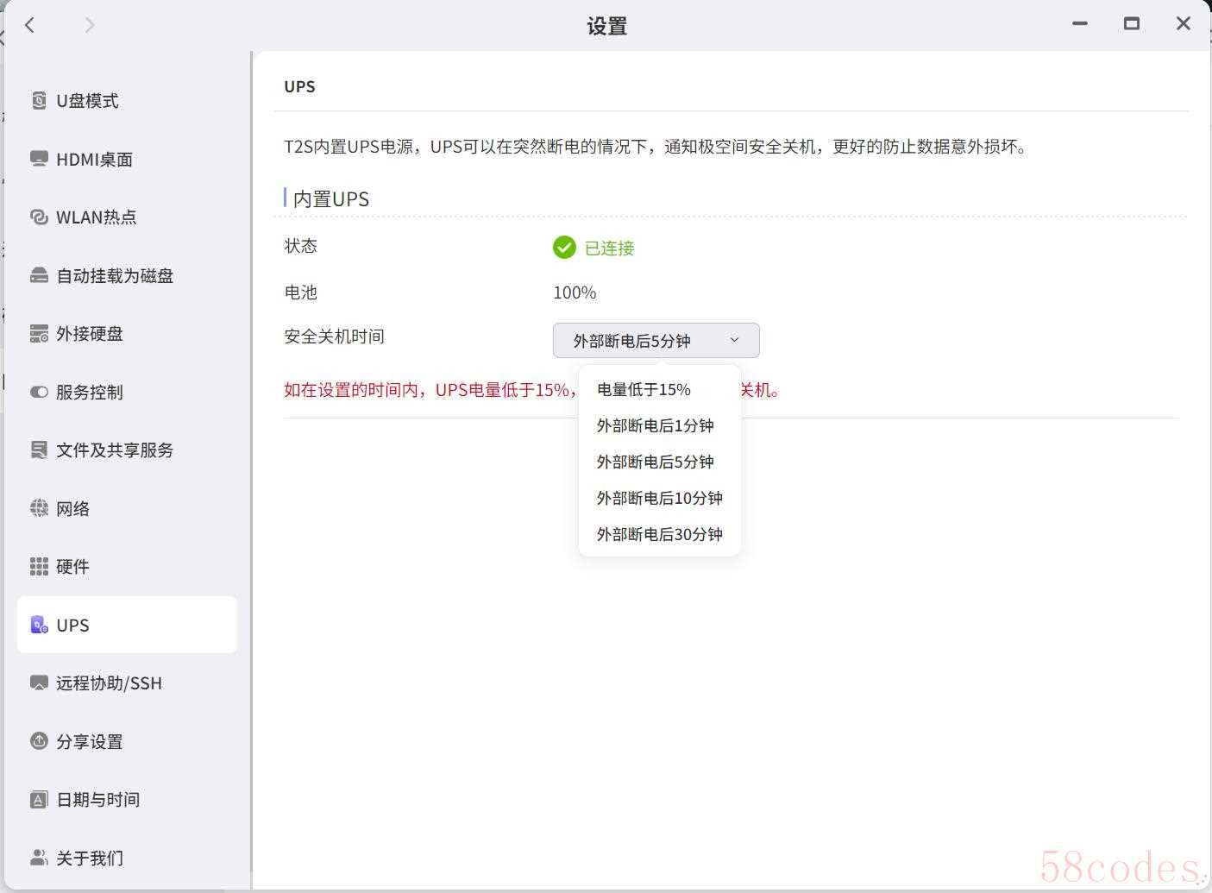Click the U盘模式 sidebar icon
1212x893 pixels.
(x=39, y=101)
